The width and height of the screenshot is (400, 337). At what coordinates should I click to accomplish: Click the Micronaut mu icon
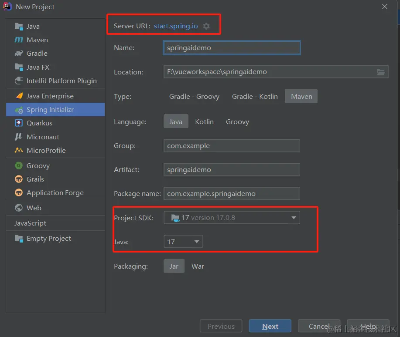(19, 137)
